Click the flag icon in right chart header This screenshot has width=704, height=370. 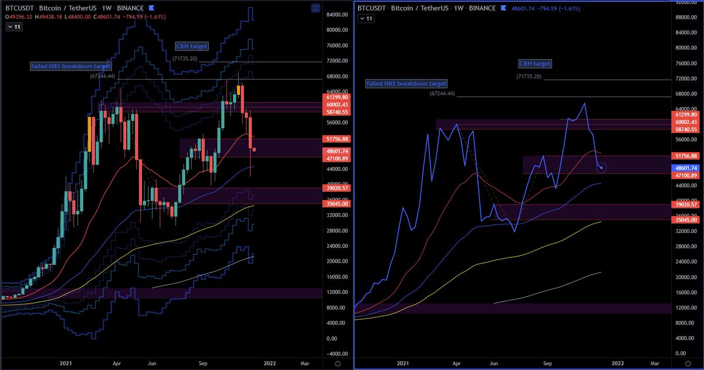(x=502, y=8)
